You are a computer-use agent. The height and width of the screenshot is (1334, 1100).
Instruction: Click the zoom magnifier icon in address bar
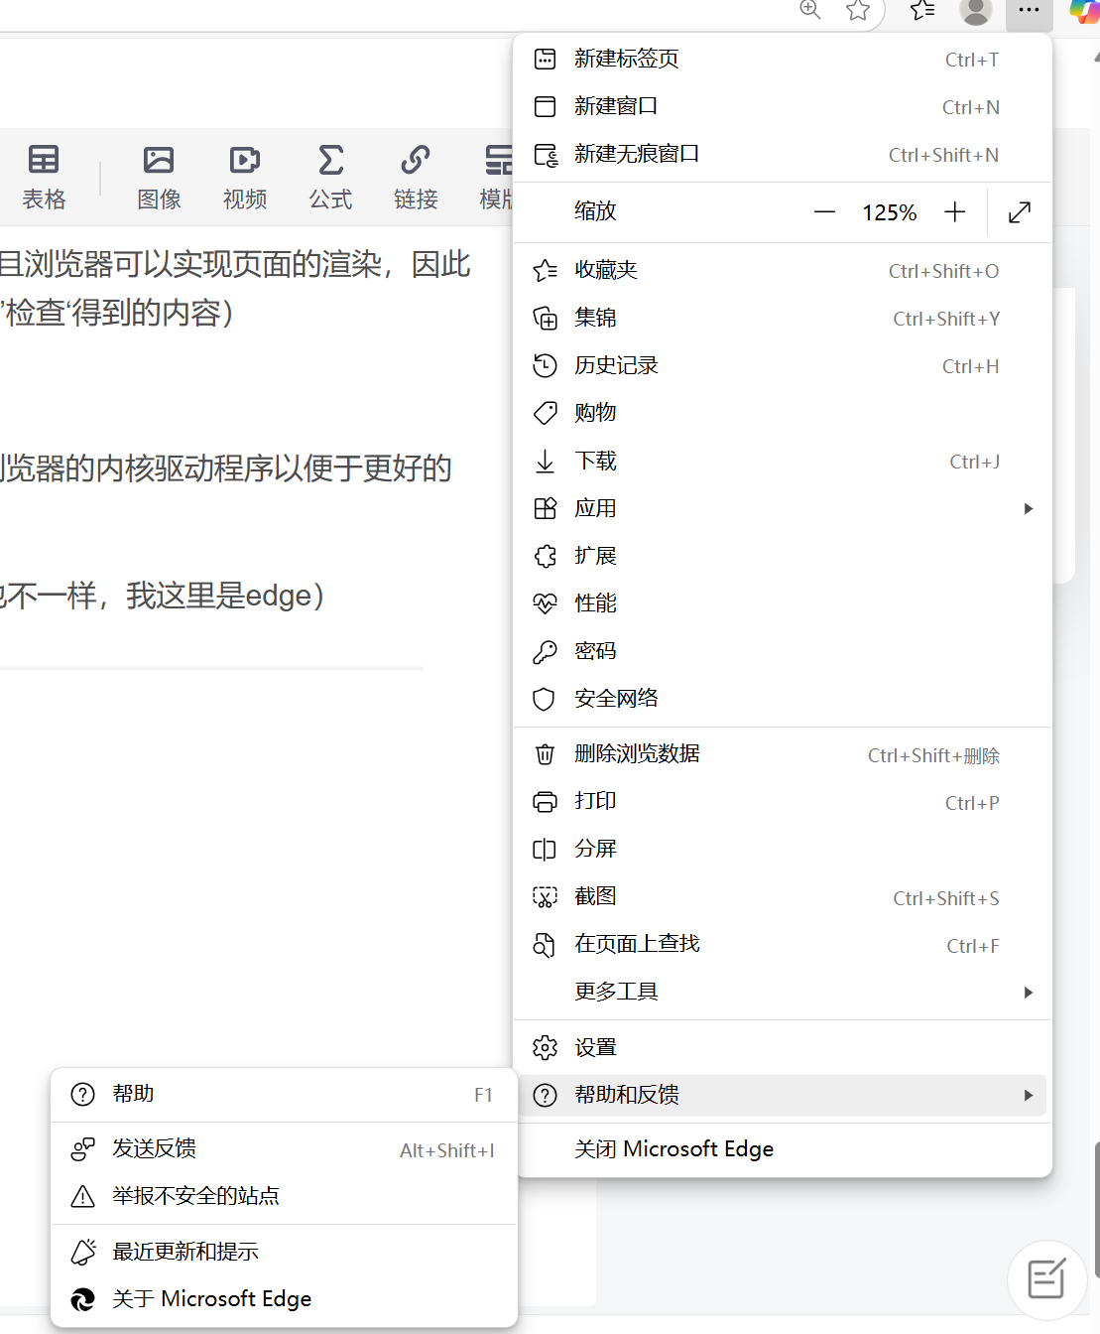(x=810, y=10)
